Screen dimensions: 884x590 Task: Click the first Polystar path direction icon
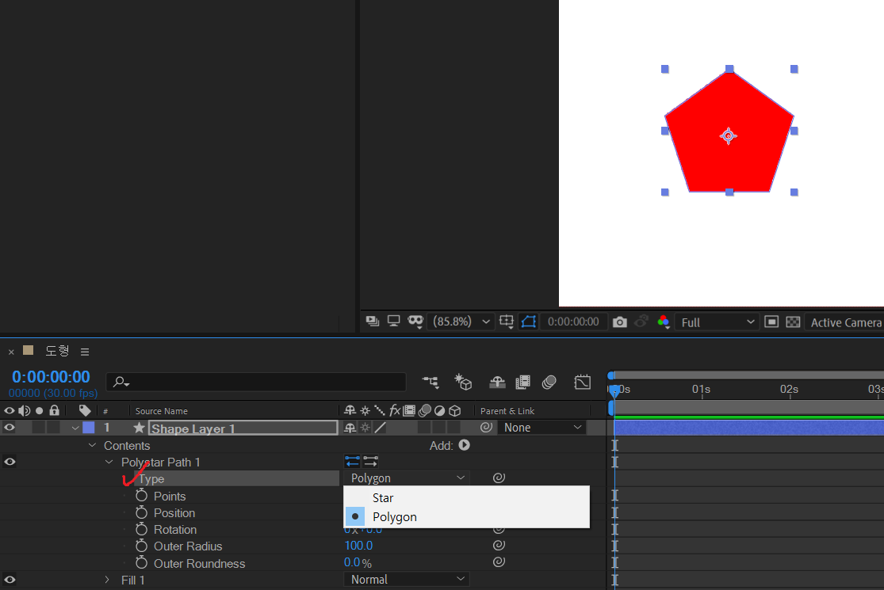point(352,462)
